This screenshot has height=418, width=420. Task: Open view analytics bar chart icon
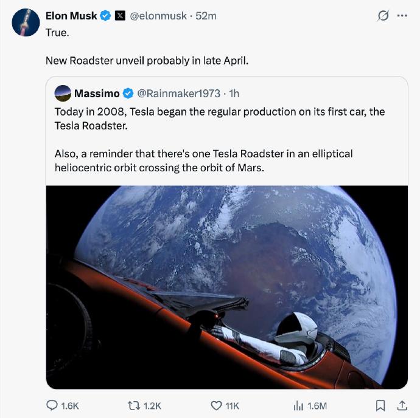pyautogui.click(x=298, y=405)
